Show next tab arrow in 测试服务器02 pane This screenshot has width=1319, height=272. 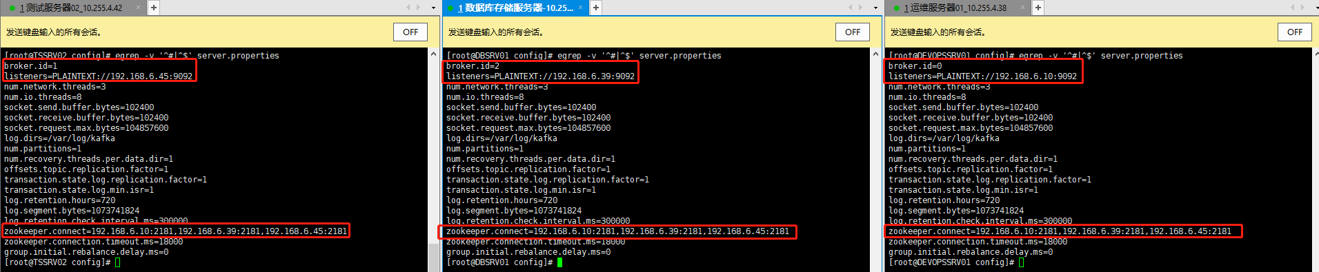click(418, 8)
